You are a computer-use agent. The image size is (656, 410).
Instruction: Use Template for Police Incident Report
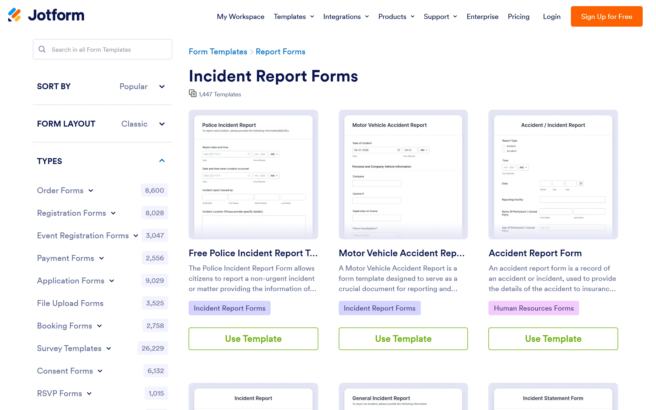click(x=253, y=339)
